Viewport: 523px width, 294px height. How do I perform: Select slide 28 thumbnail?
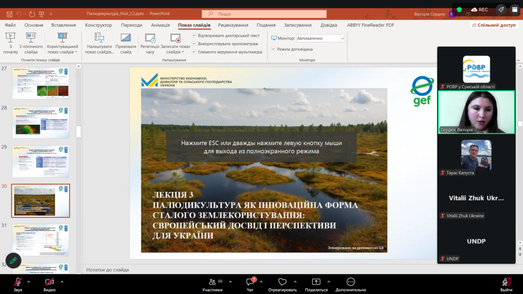40,122
